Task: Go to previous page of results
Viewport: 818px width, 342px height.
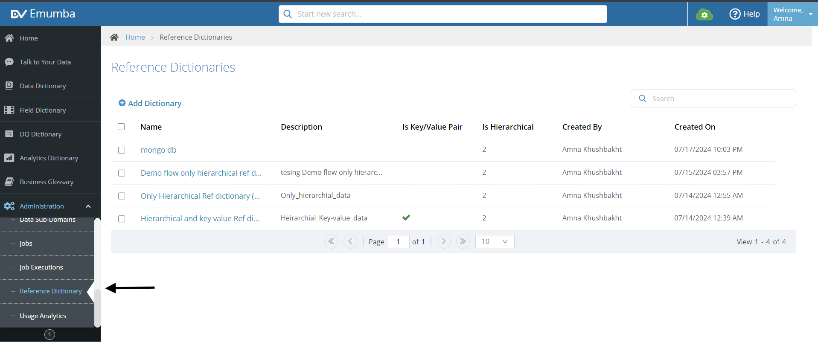Action: click(x=350, y=241)
